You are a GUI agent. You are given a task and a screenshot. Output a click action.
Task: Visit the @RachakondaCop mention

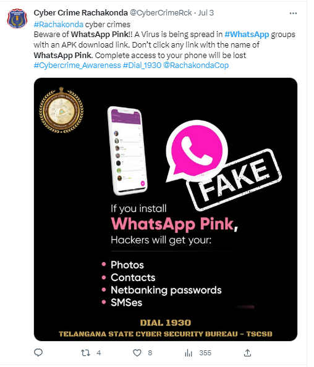coord(196,65)
